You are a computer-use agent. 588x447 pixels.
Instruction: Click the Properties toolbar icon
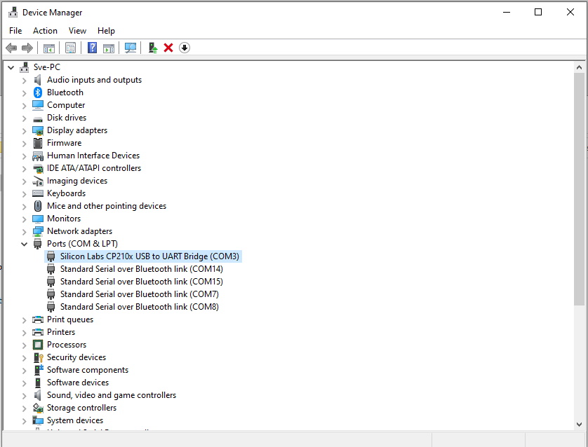pos(70,48)
